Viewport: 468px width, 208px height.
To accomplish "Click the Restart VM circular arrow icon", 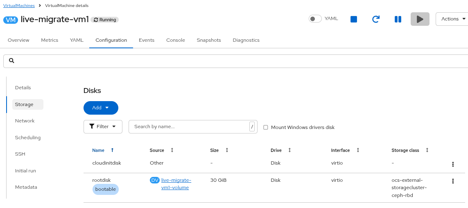I will 375,19.
